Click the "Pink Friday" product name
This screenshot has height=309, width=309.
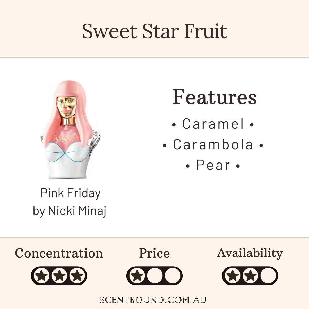click(70, 193)
